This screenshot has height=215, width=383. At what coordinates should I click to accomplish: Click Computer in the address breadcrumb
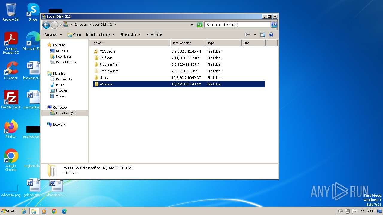[x=80, y=25]
